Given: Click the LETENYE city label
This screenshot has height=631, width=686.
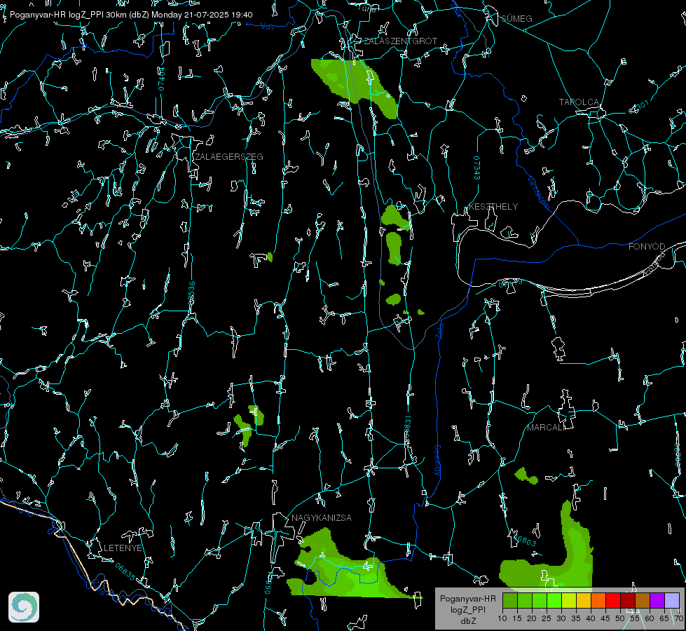Looking at the screenshot, I should pos(123,548).
